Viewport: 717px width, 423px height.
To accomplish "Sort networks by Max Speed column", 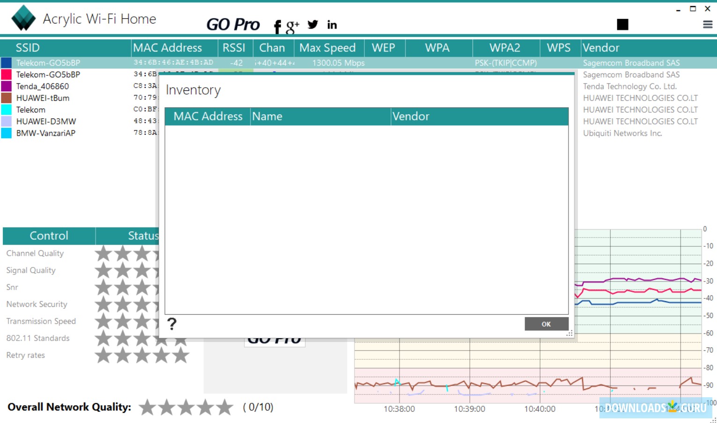I will pos(329,48).
